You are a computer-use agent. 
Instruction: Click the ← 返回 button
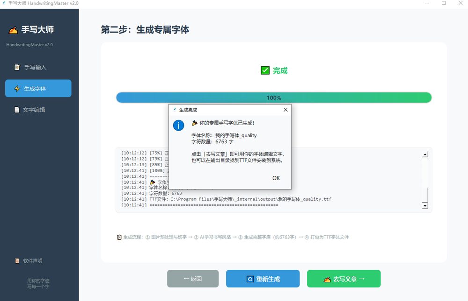coord(193,279)
